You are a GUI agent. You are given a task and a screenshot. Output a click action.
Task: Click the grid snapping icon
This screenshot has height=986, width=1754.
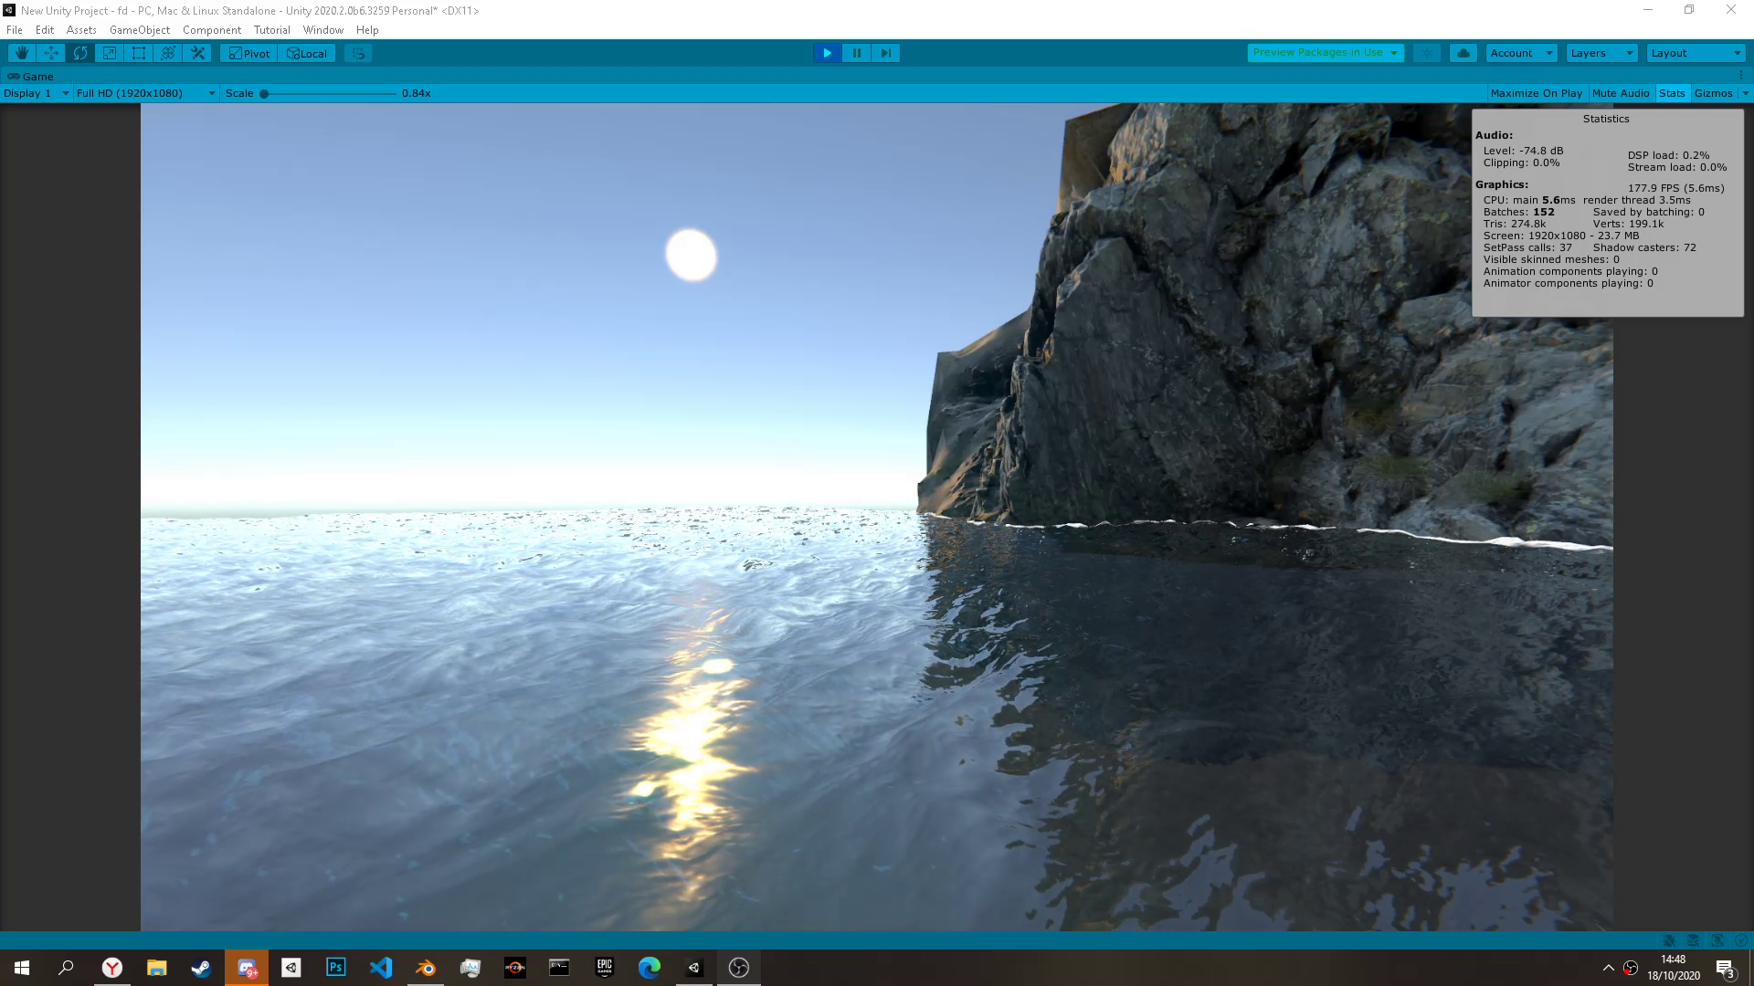tap(358, 53)
